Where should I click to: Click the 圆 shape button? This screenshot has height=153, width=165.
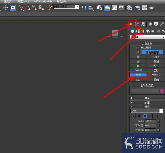click(138, 61)
